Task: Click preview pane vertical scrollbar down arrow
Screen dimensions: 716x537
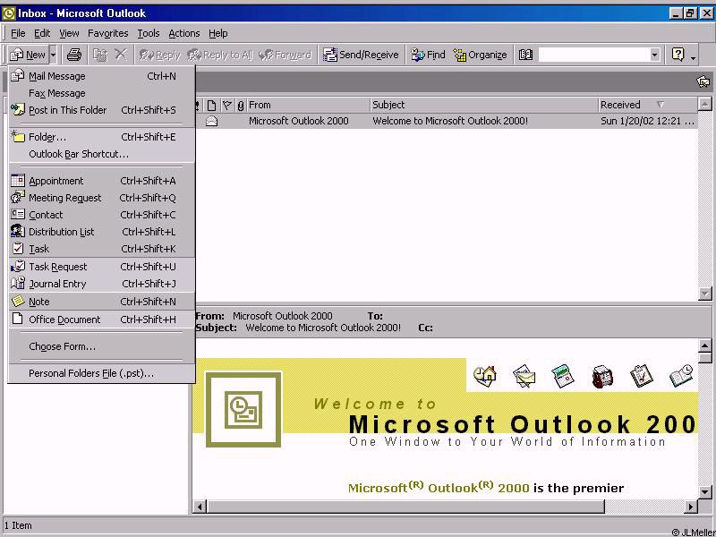Action: [x=704, y=491]
